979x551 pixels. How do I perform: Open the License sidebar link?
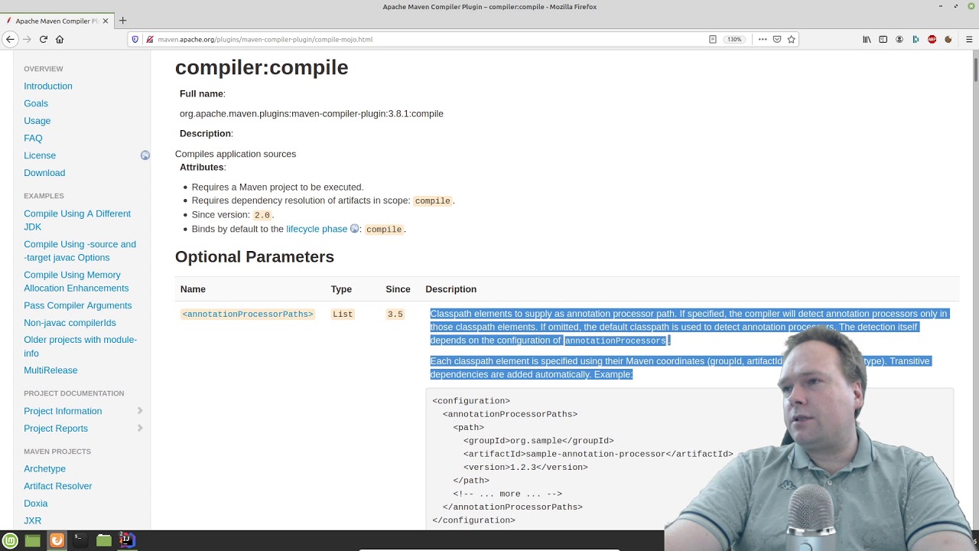coord(40,155)
